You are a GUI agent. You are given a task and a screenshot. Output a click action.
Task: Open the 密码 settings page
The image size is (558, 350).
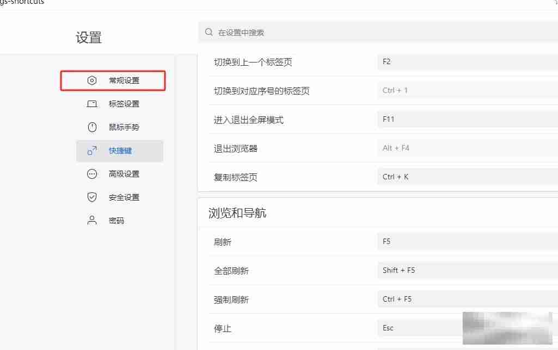[120, 221]
